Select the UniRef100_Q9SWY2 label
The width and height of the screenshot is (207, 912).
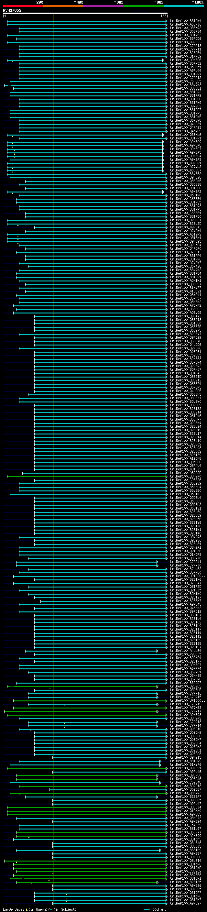coord(185,316)
